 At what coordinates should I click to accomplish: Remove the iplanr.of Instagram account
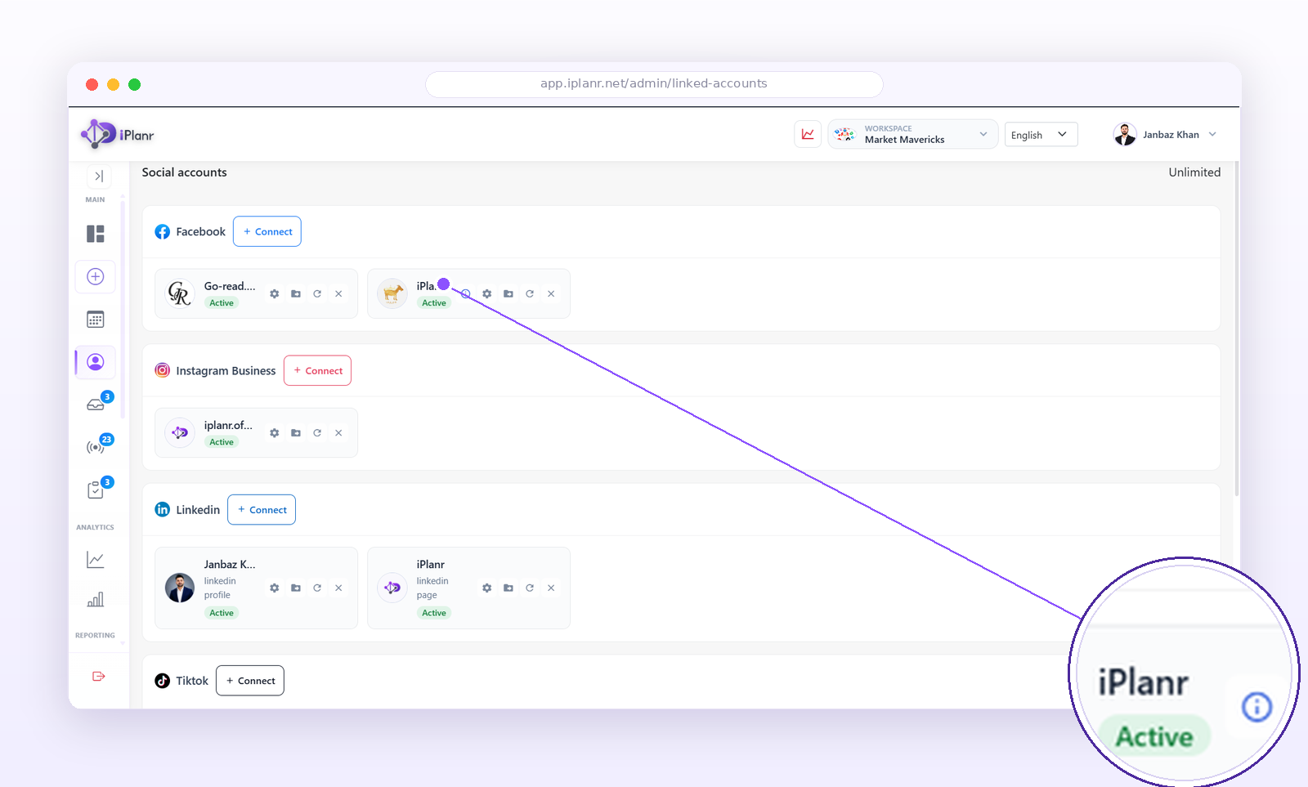point(338,433)
